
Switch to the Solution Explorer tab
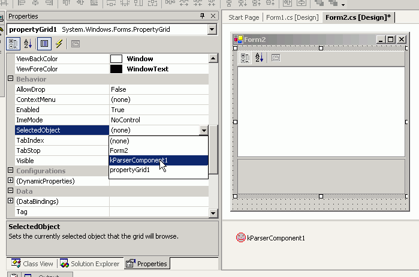(x=90, y=264)
